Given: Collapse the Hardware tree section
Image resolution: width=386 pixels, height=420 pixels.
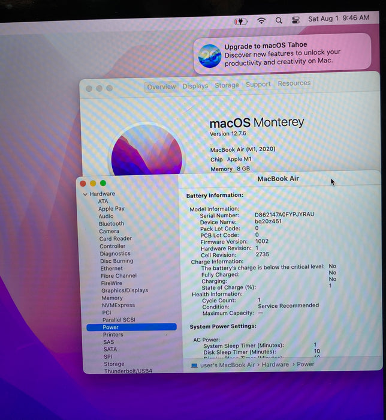Looking at the screenshot, I should (85, 194).
